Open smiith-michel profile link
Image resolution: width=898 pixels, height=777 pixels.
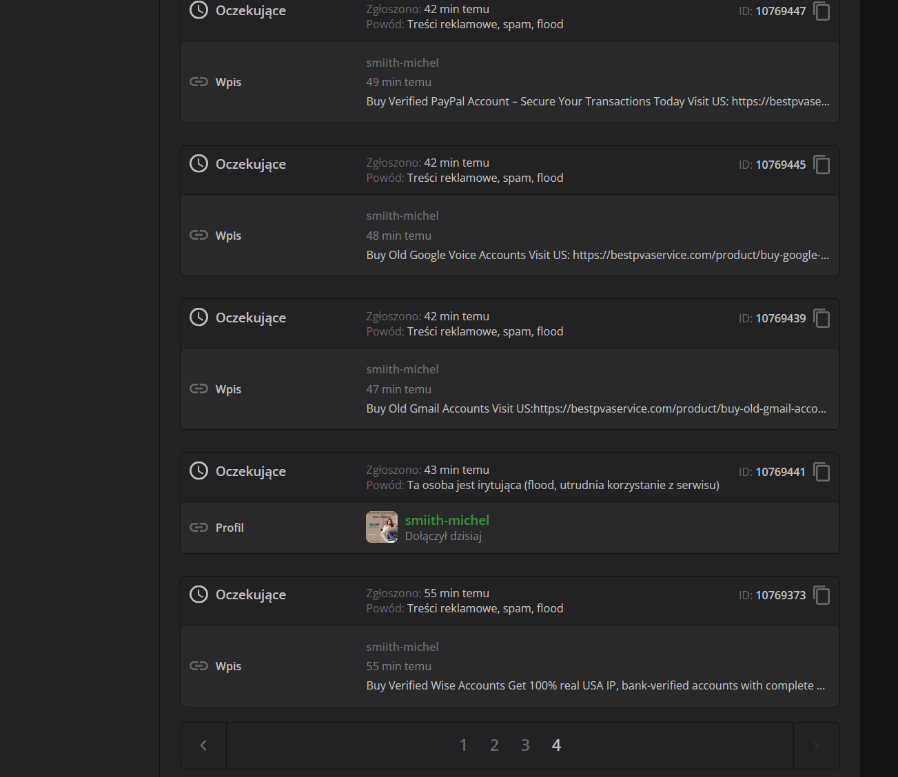[x=447, y=520]
